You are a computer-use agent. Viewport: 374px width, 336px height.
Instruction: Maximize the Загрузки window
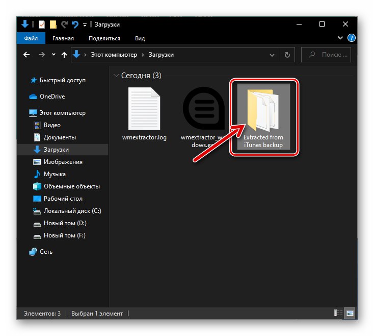click(x=322, y=24)
